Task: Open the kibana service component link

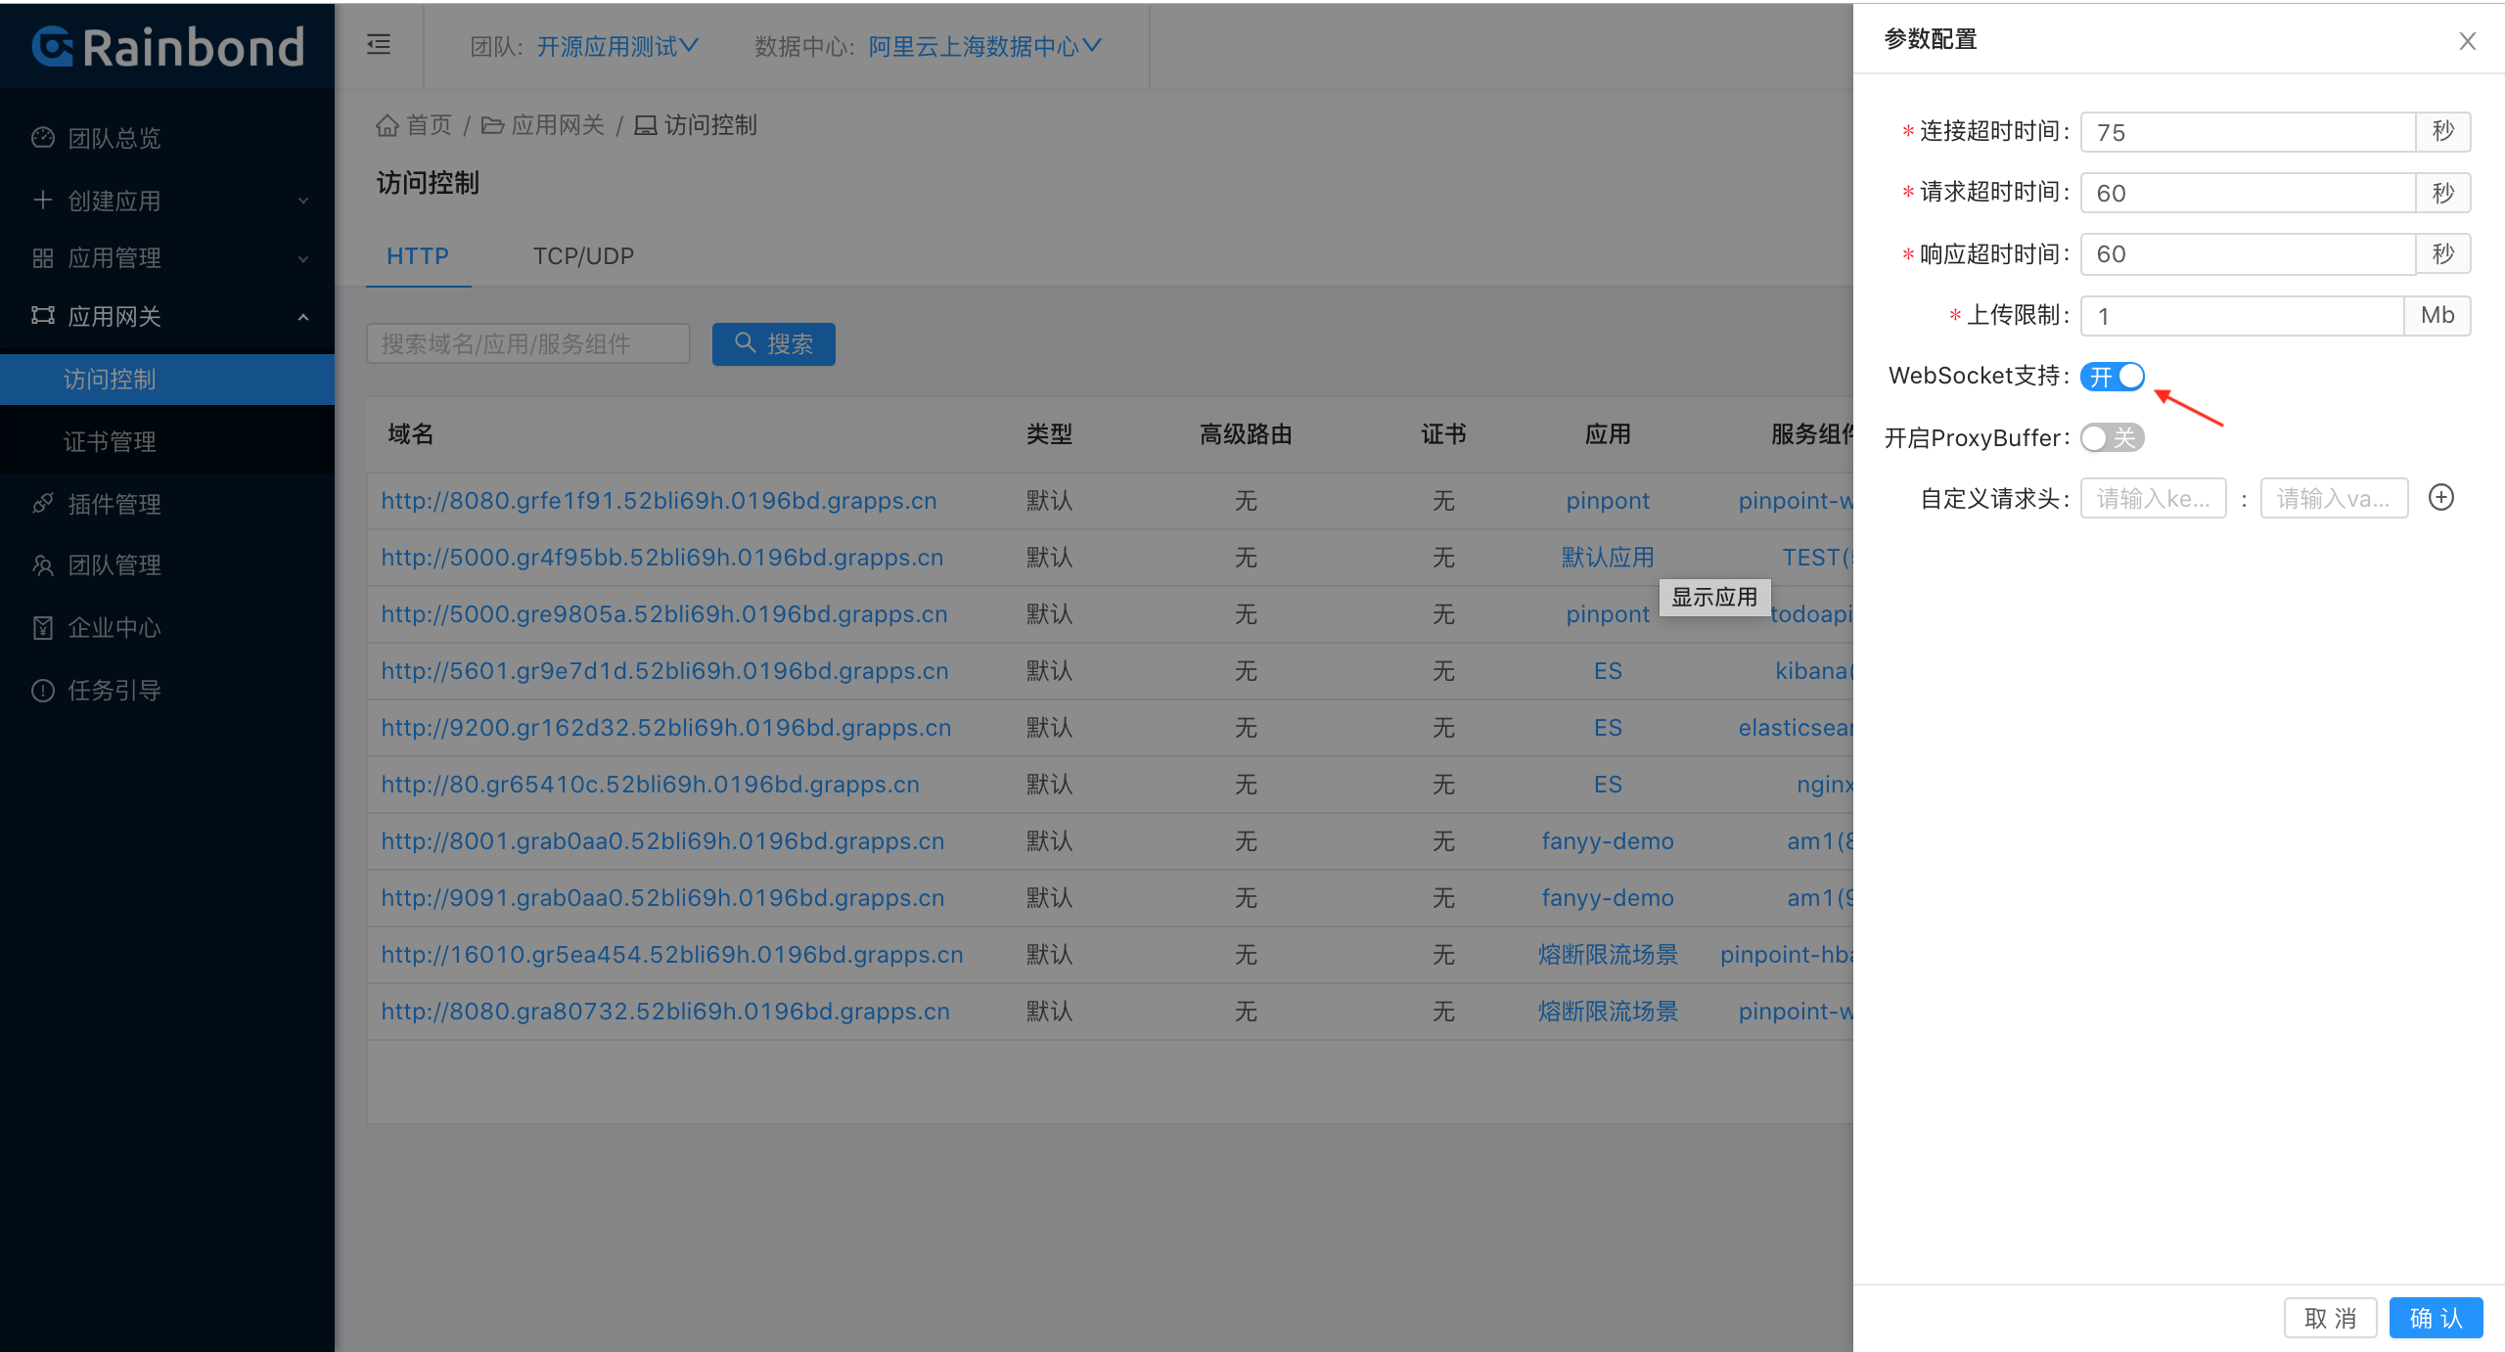Action: point(1814,671)
